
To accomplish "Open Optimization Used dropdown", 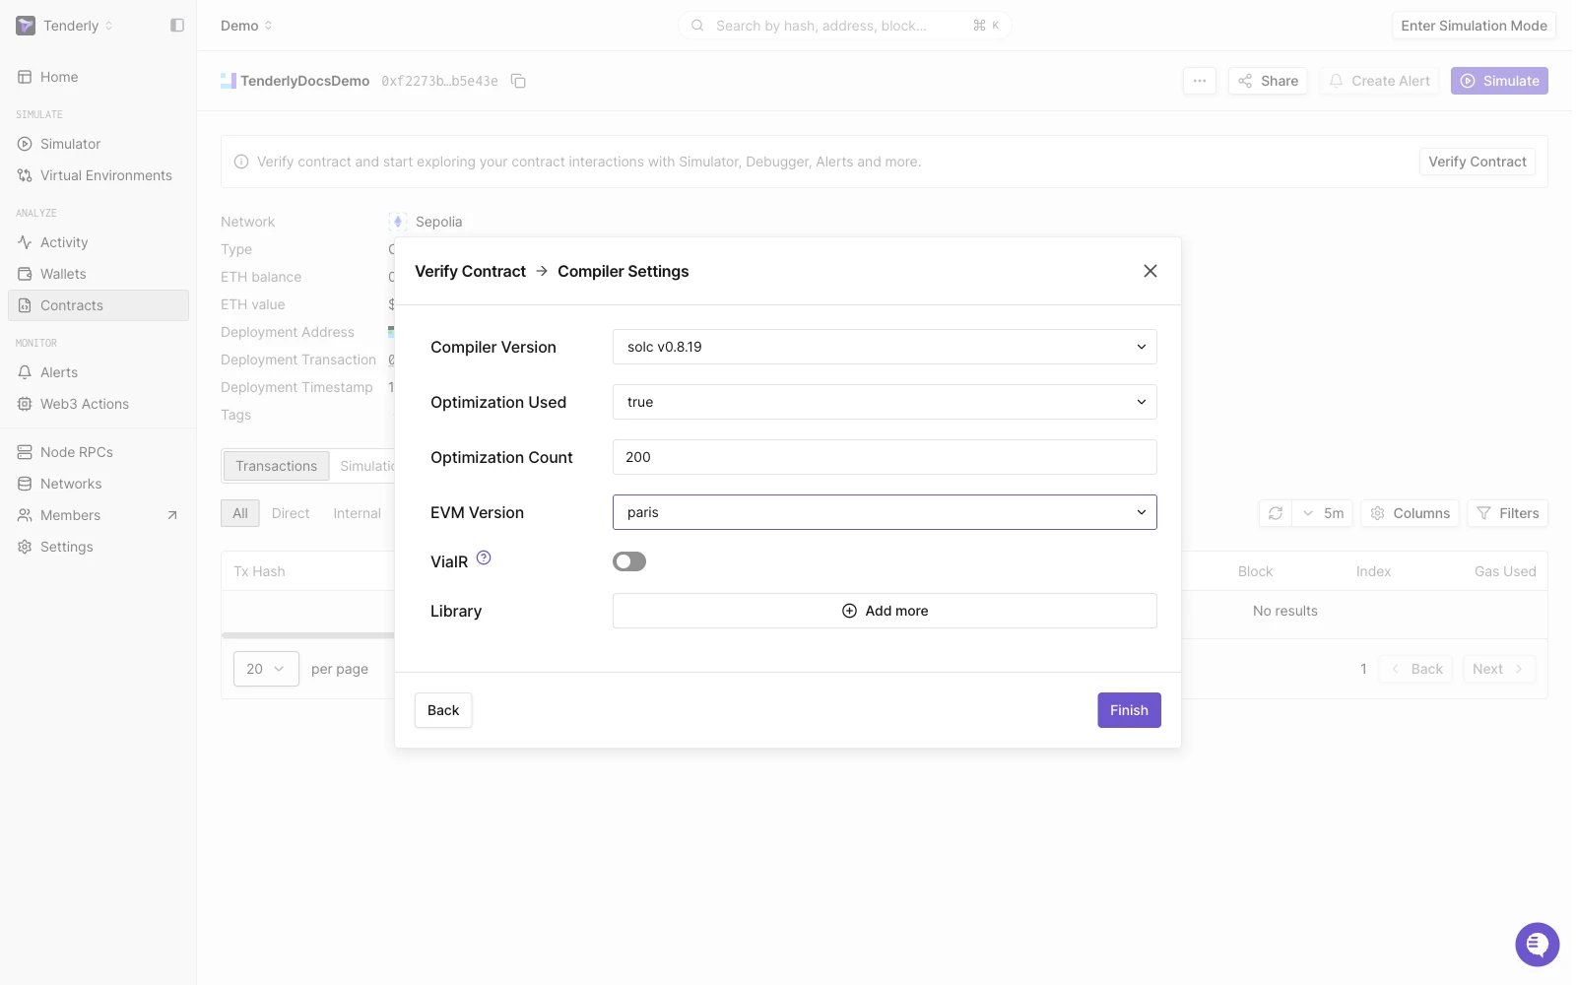I will (885, 402).
